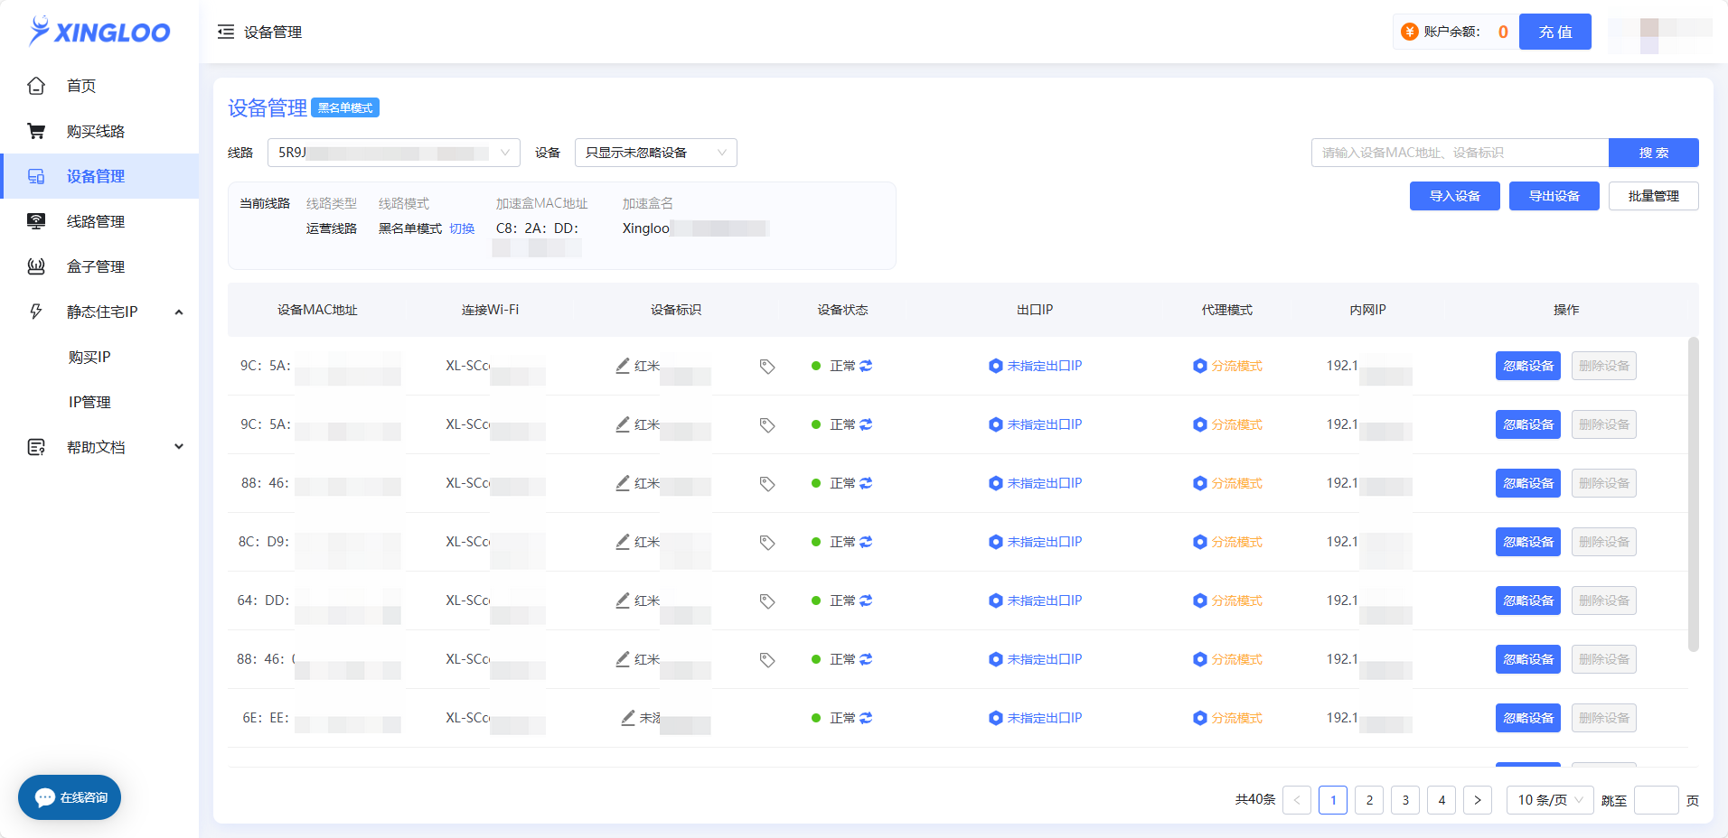Click the 导出设备 button
The width and height of the screenshot is (1728, 838).
coord(1554,196)
